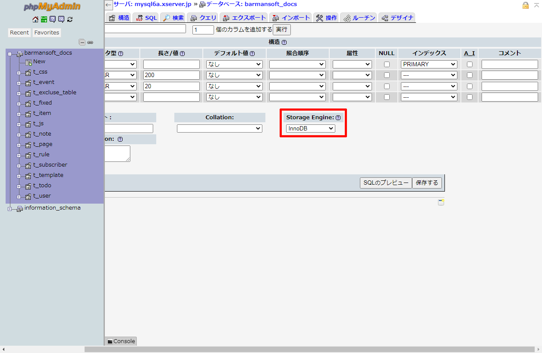Click the length field containing 200
Screen dimensions: 542x353
tap(171, 75)
